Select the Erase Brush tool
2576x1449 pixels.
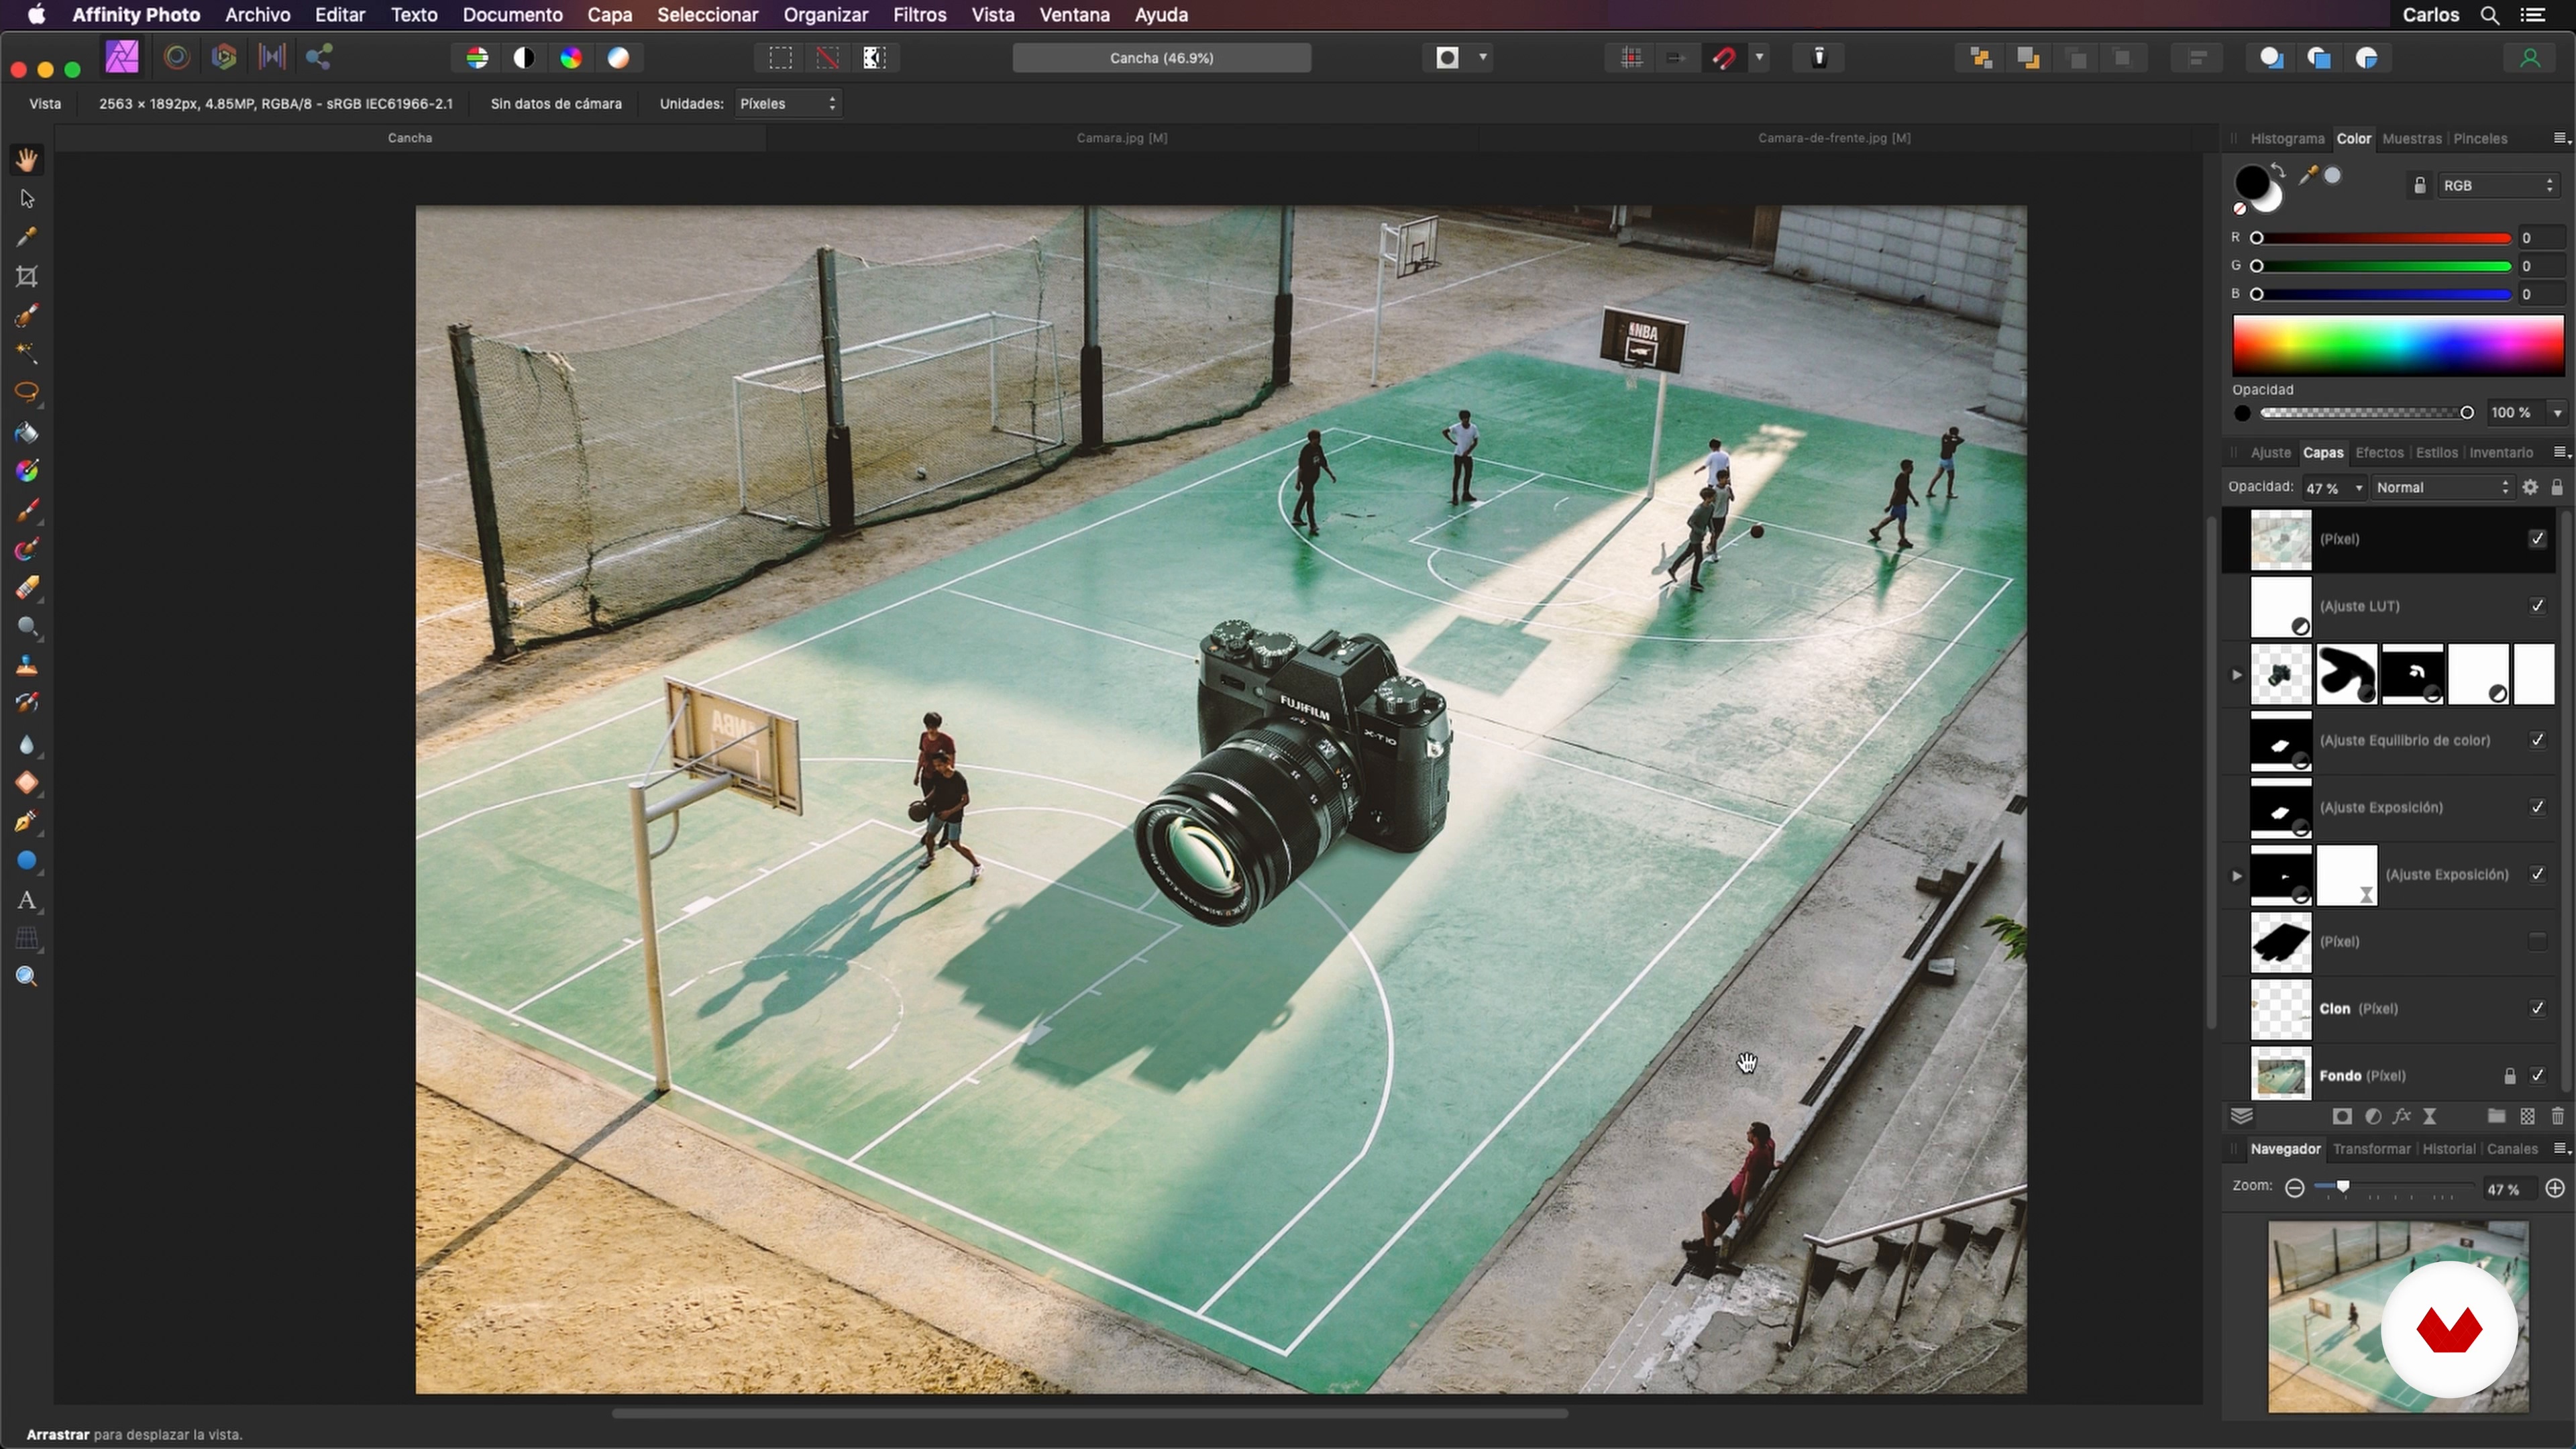pos(27,588)
